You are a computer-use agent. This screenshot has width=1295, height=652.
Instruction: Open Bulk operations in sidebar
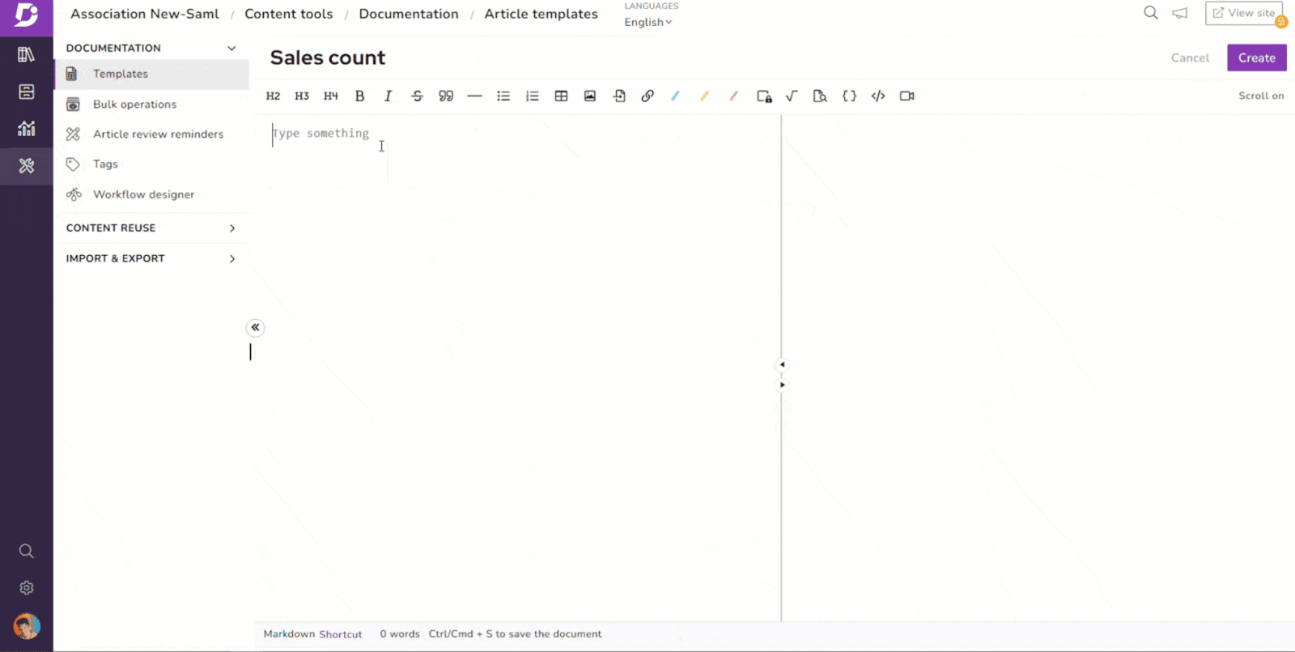tap(134, 104)
